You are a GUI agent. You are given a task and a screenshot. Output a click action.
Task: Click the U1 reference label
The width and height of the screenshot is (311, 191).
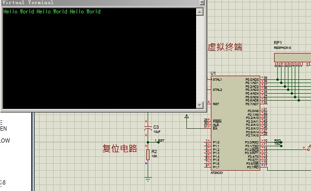point(213,73)
